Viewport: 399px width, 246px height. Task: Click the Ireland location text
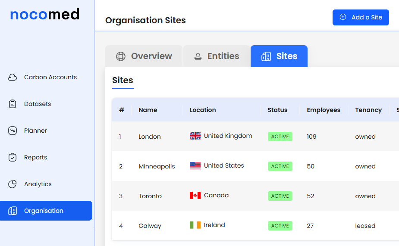214,225
